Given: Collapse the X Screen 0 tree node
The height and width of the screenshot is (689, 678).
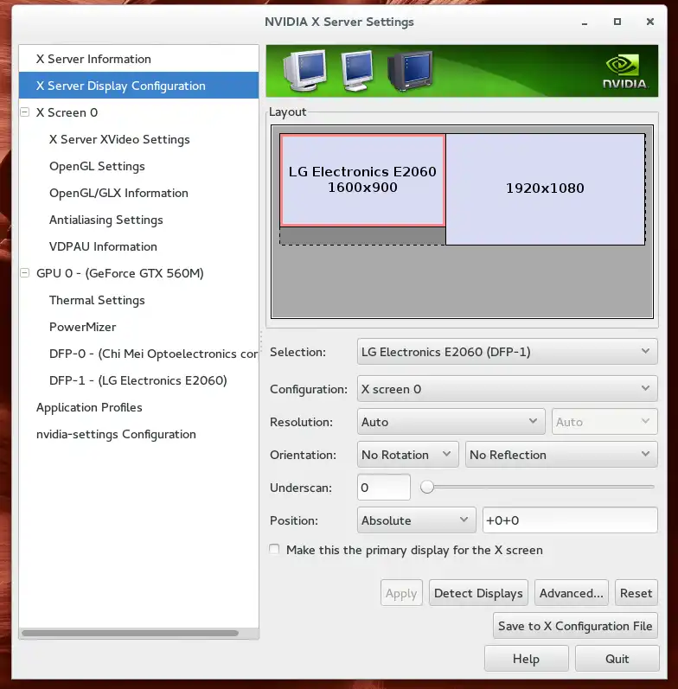Looking at the screenshot, I should (25, 112).
